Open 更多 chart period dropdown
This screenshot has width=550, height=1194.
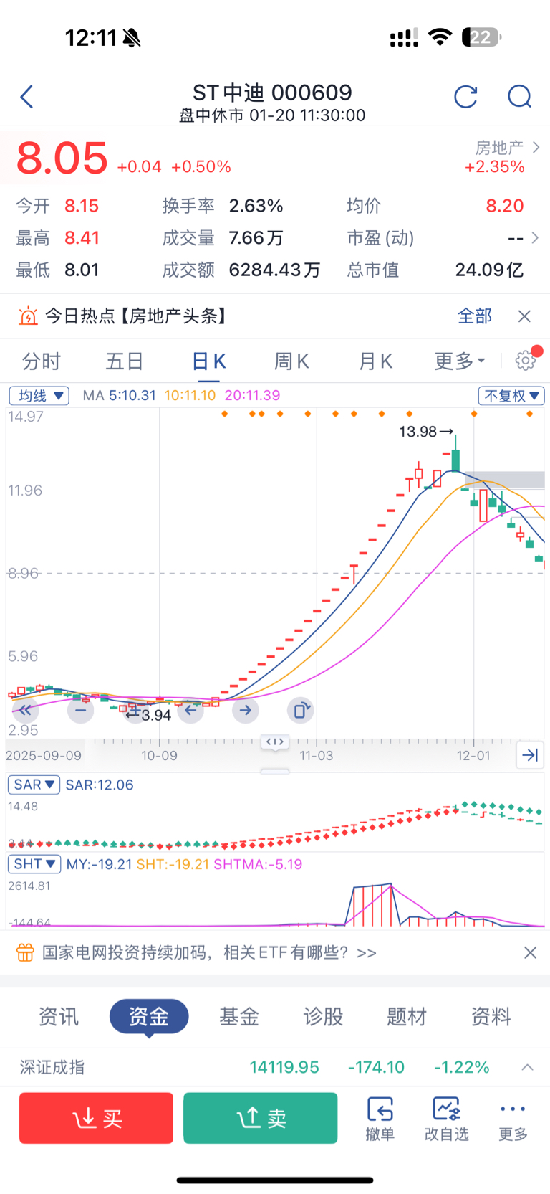(460, 361)
